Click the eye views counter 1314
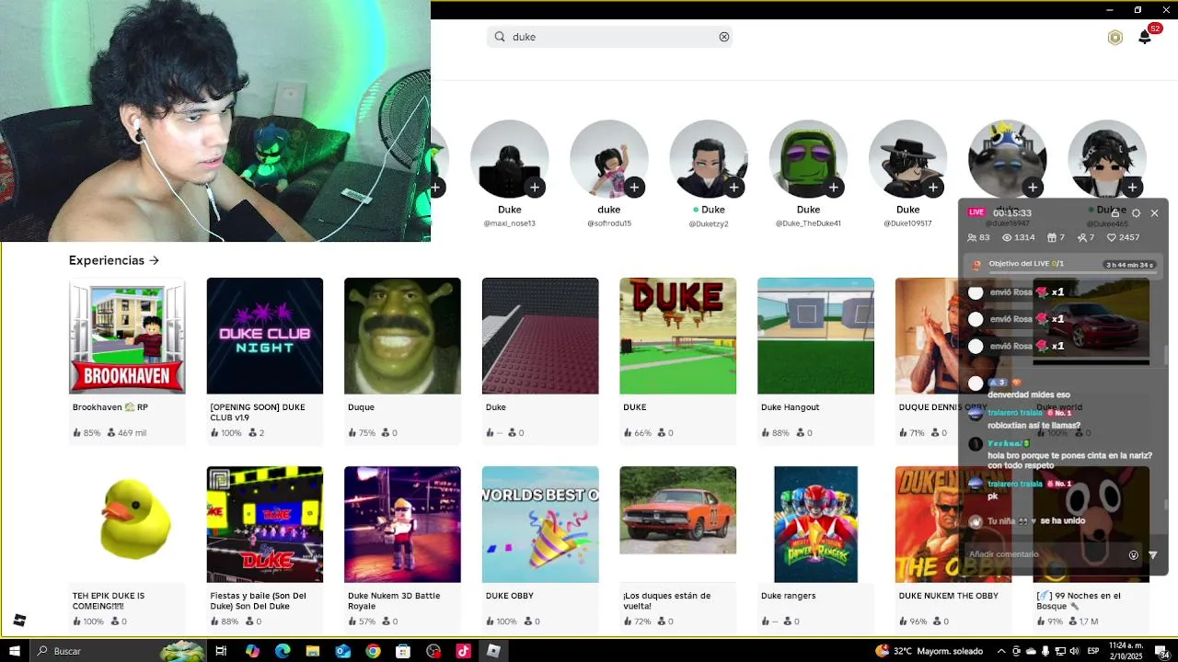Screen dimensions: 1178x662 coord(1018,237)
